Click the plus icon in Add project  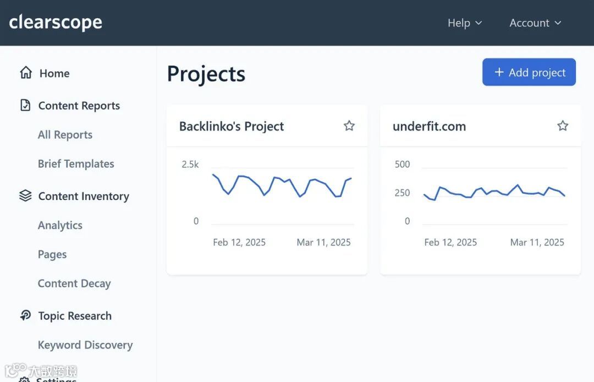pyautogui.click(x=499, y=72)
